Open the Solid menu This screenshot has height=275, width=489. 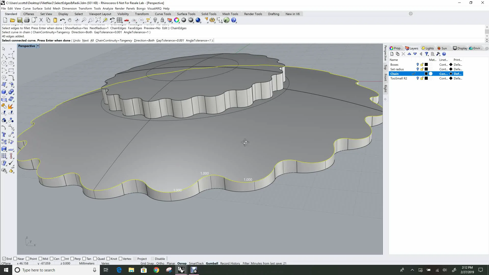[48, 8]
